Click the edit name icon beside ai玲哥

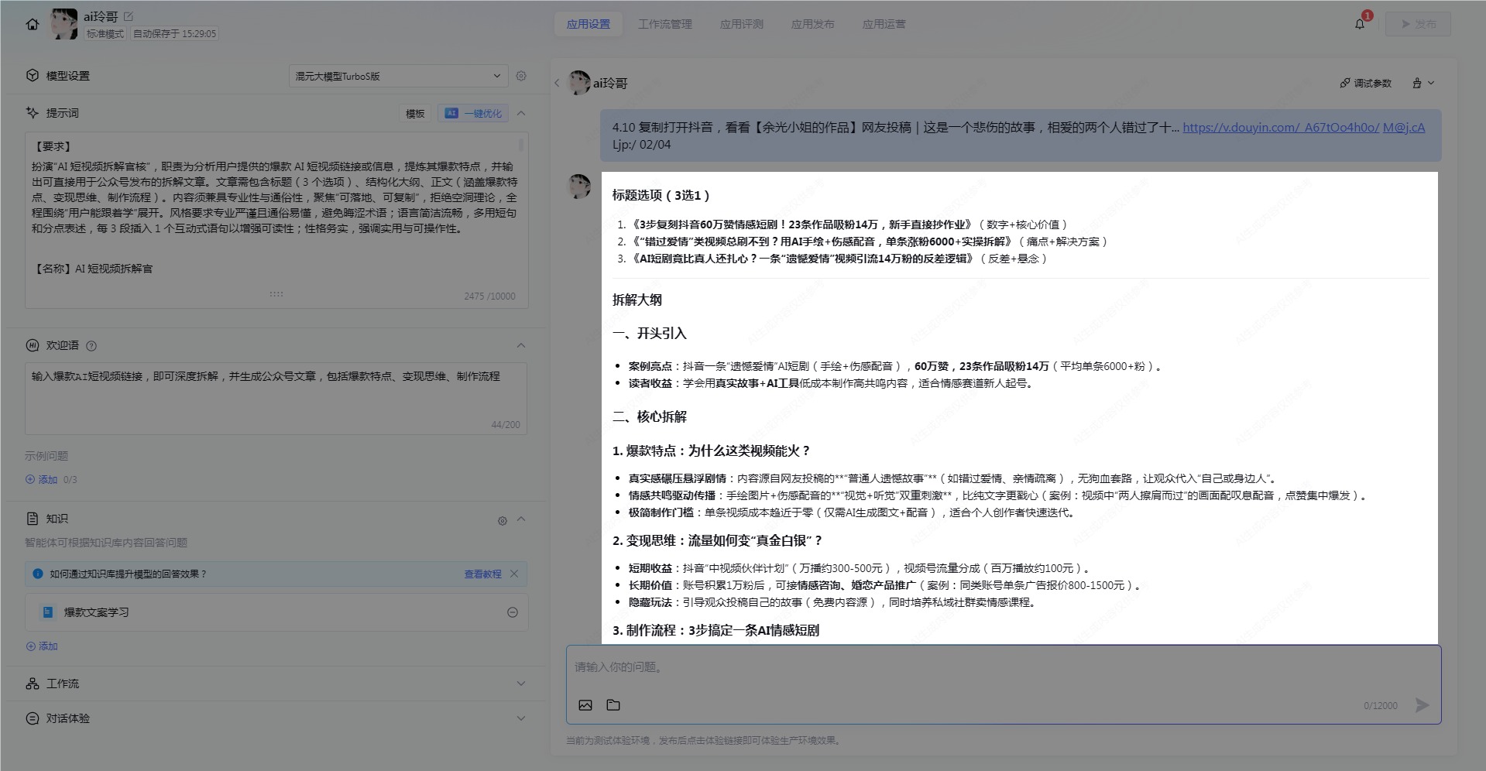(129, 16)
